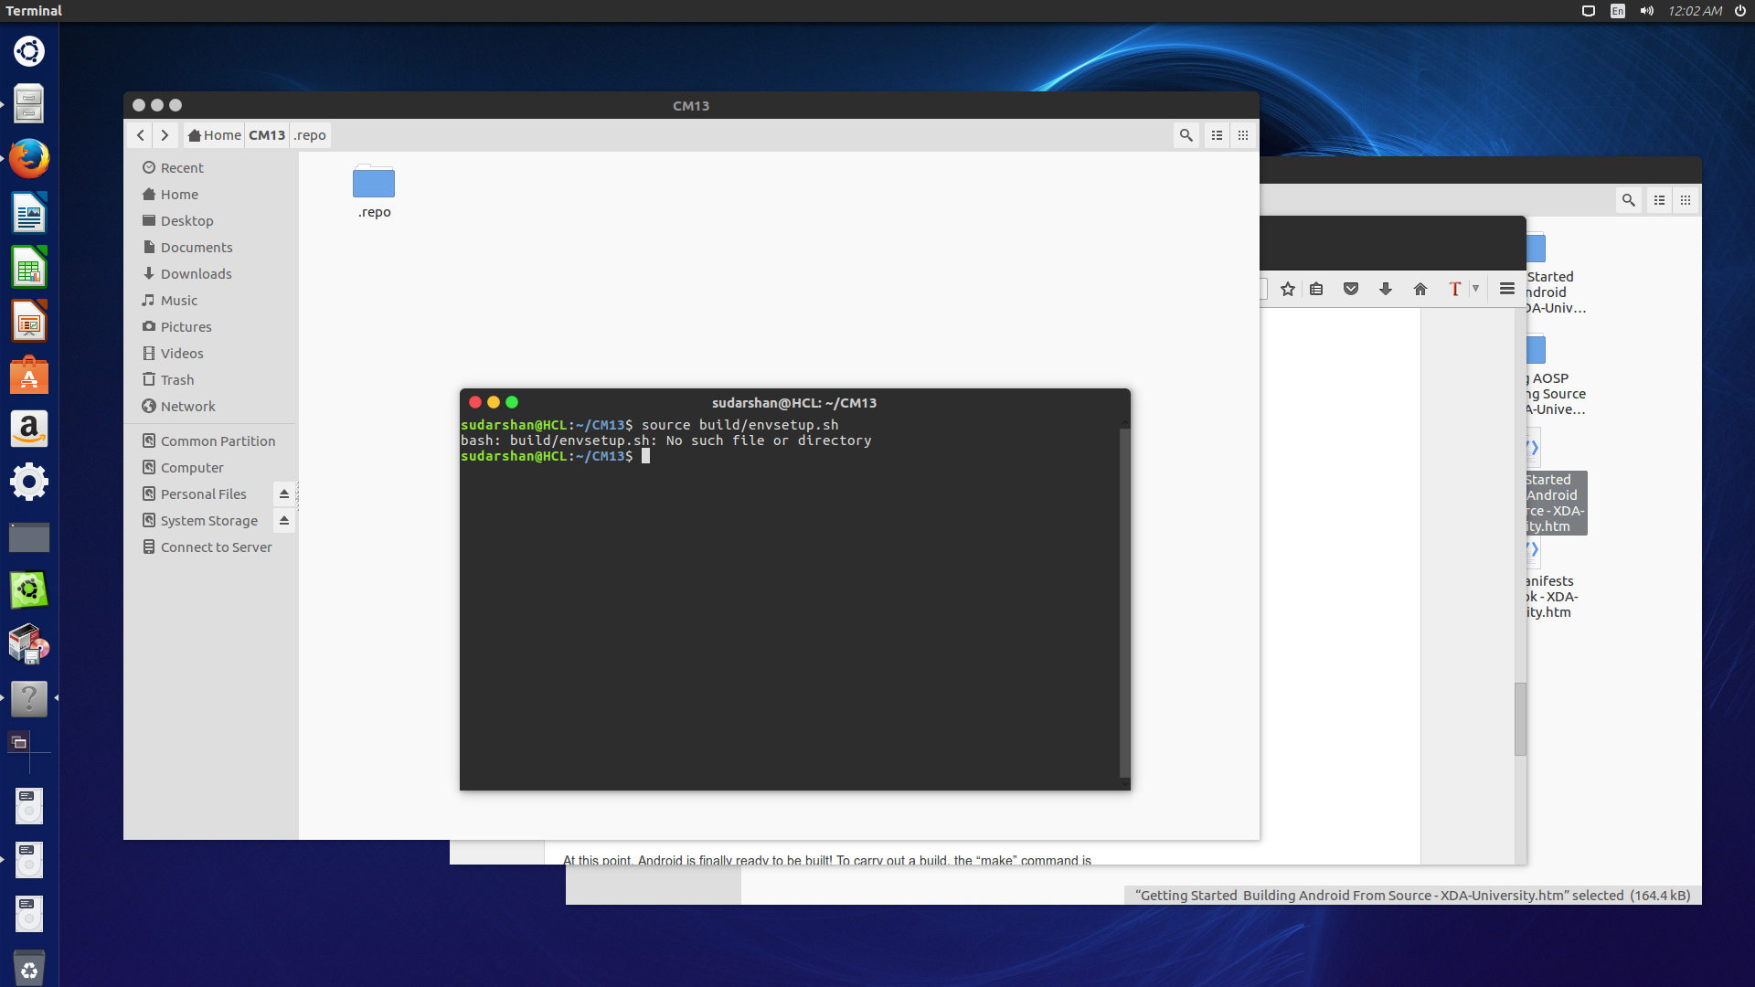Open dropdown arrow next to T icon

coord(1475,289)
